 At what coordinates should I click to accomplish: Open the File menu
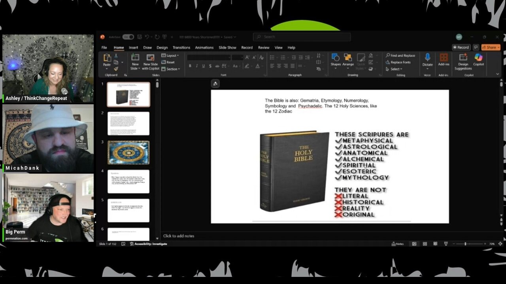point(104,48)
